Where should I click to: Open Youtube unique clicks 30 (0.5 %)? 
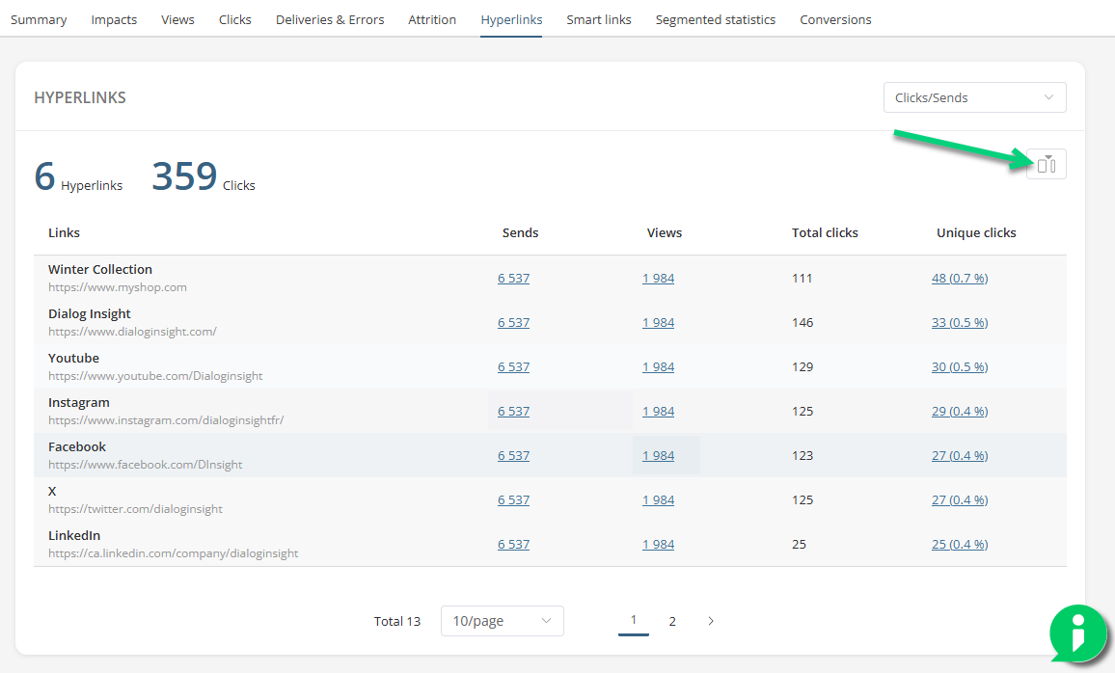(960, 367)
